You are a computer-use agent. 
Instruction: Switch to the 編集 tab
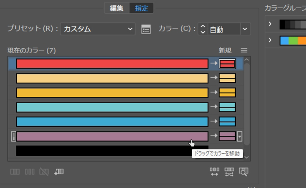pos(117,8)
